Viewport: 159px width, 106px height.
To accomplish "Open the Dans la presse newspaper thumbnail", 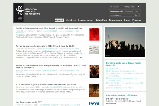I will [x=94, y=50].
